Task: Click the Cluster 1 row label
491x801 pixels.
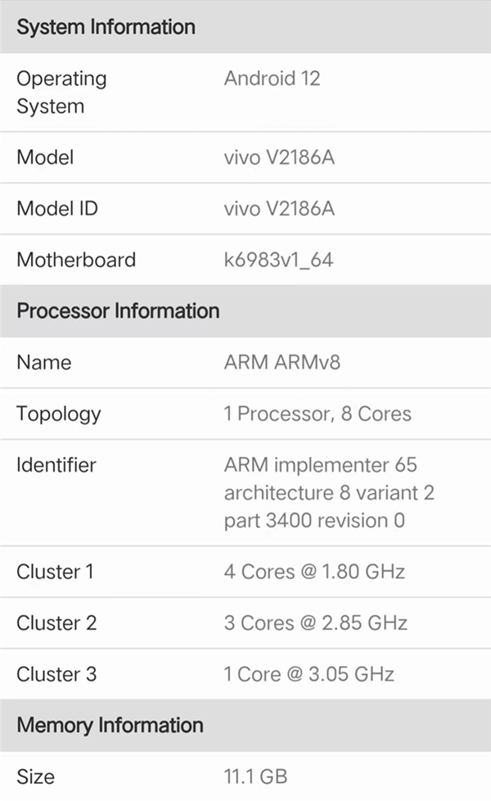Action: [56, 572]
